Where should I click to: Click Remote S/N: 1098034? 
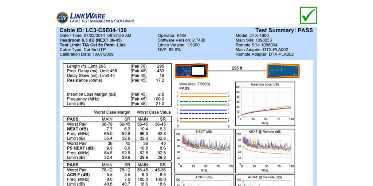pyautogui.click(x=256, y=45)
